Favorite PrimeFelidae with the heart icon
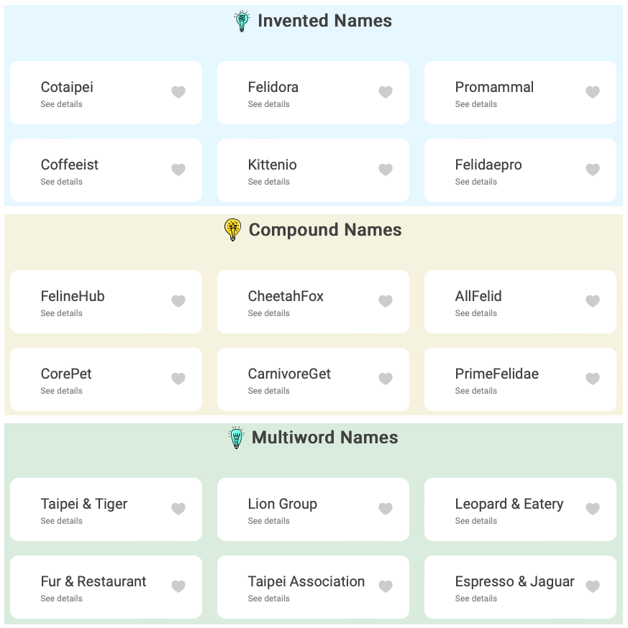This screenshot has width=628, height=628. 593,379
